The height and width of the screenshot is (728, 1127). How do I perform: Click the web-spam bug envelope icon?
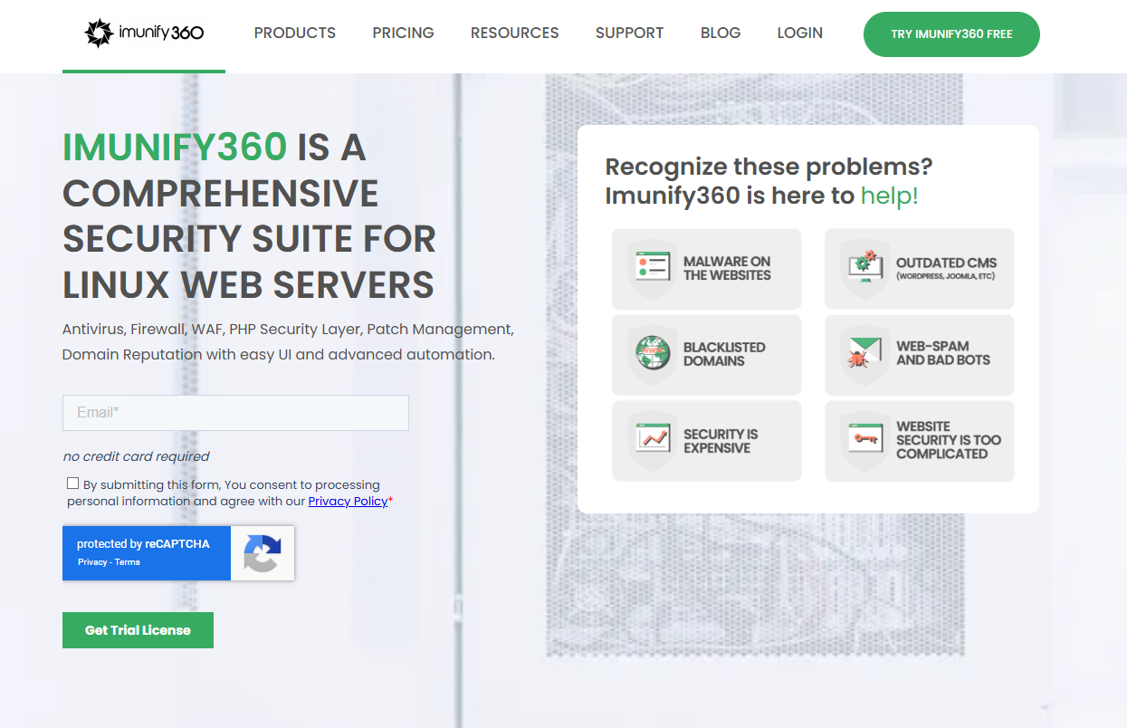pyautogui.click(x=864, y=354)
